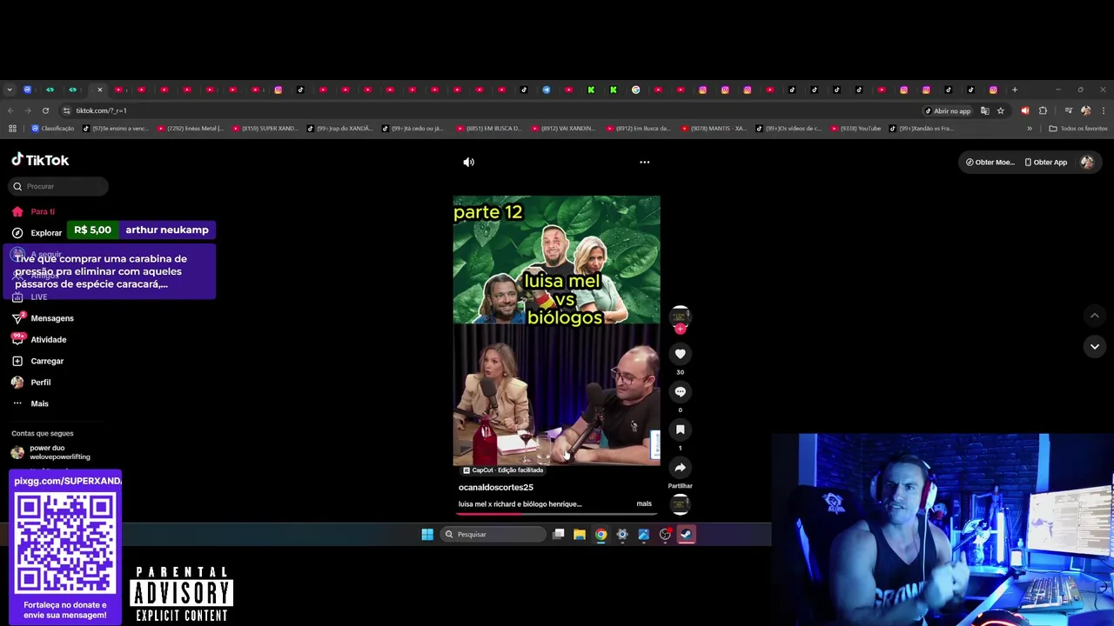This screenshot has height=626, width=1114.
Task: Open the Chrome apps grid shortcut
Action: click(12, 129)
